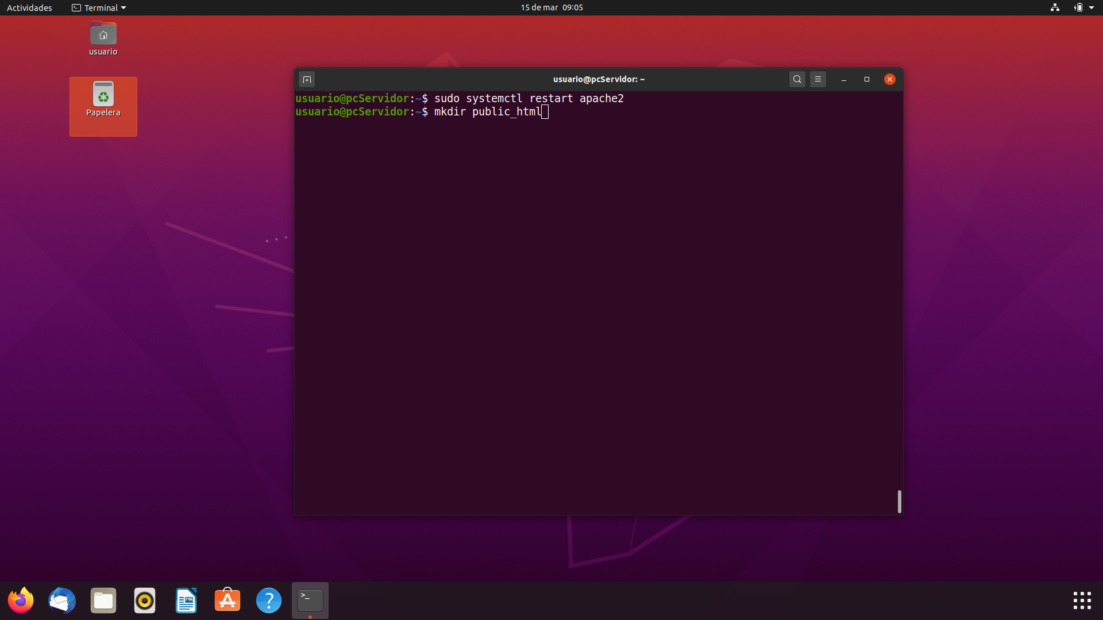Open a new terminal tab
This screenshot has height=620, width=1103.
[307, 79]
